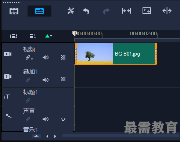The height and width of the screenshot is (142, 180).
Task: Click the stretch arrows between bars icon
Action: point(126,11)
